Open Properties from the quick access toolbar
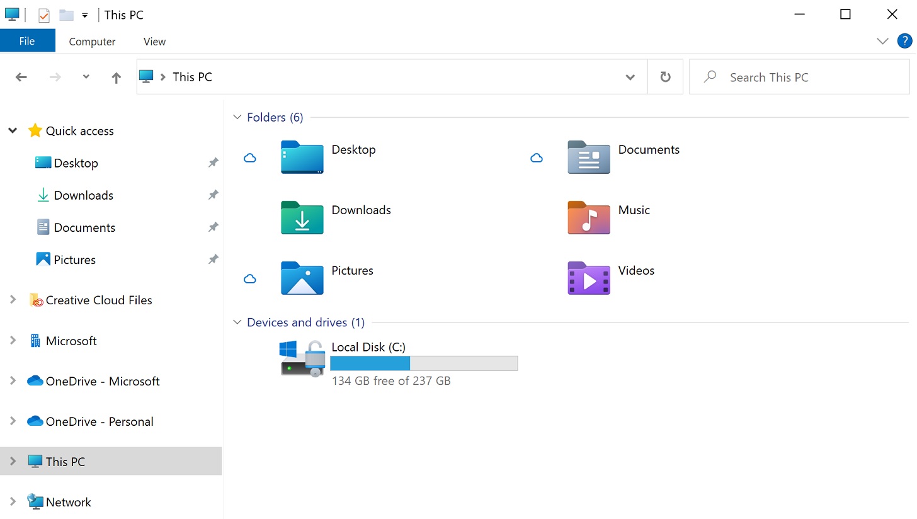The height and width of the screenshot is (519, 917). pos(43,14)
